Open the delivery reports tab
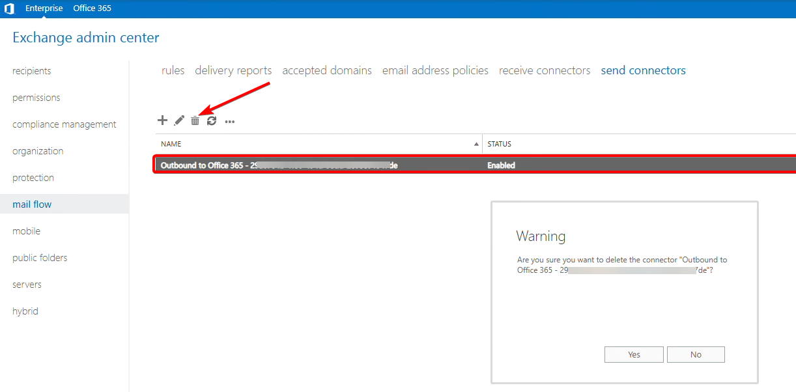The width and height of the screenshot is (796, 392). (x=233, y=70)
